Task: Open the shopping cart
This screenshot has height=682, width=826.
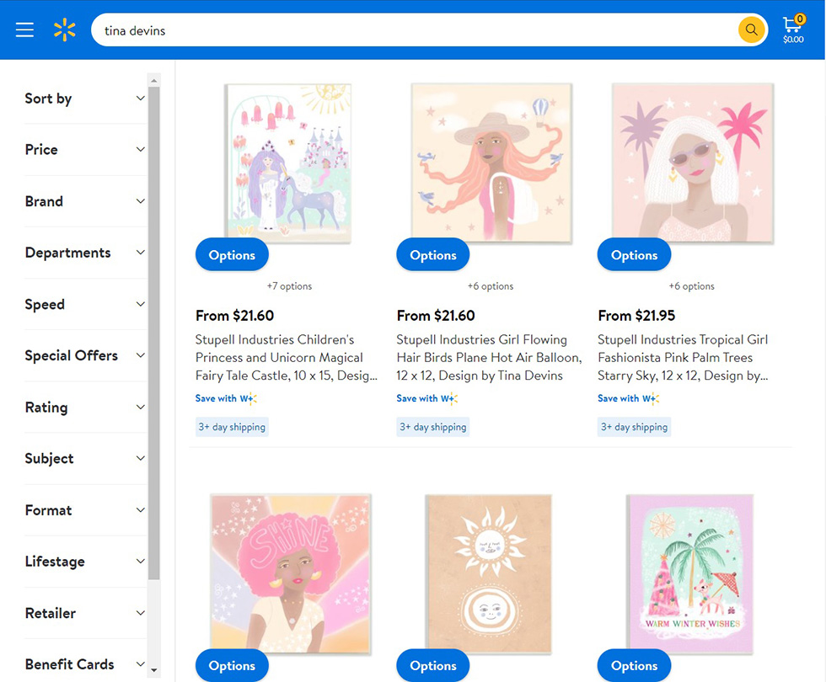Action: [x=792, y=29]
